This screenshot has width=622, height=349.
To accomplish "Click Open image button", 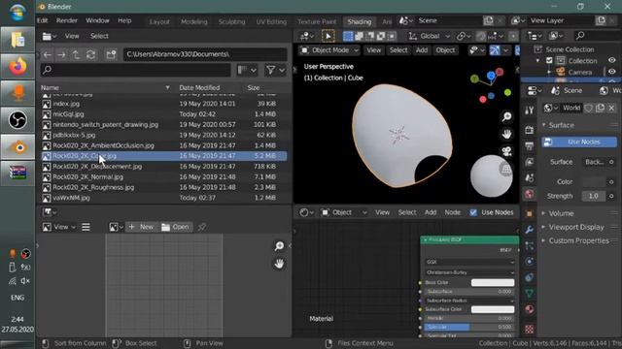I will (175, 227).
